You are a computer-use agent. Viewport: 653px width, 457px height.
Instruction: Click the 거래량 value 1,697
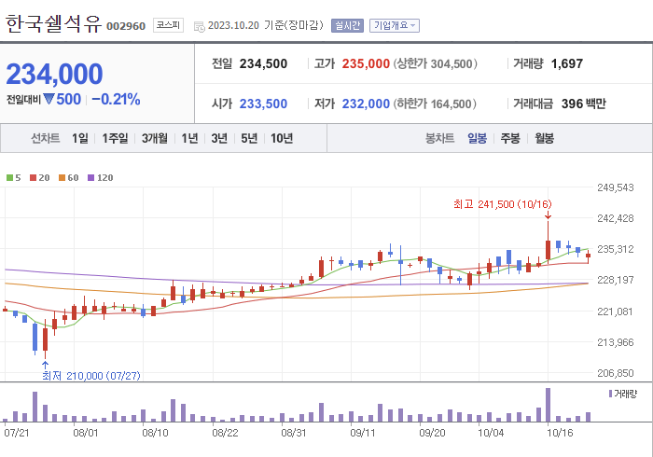tap(567, 63)
